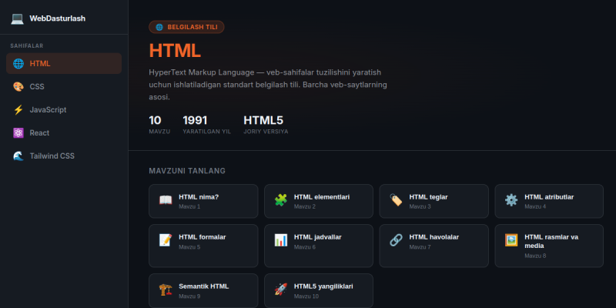Open the HTML formalar topic card
This screenshot has height=308, width=616.
[203, 246]
